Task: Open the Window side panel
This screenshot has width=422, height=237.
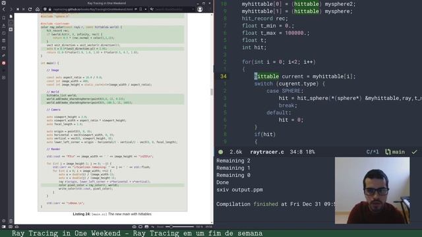Action: [x=4, y=48]
